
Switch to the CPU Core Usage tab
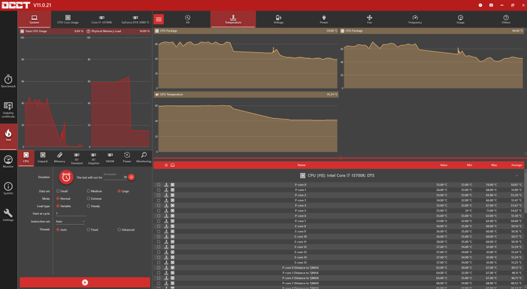tap(68, 19)
